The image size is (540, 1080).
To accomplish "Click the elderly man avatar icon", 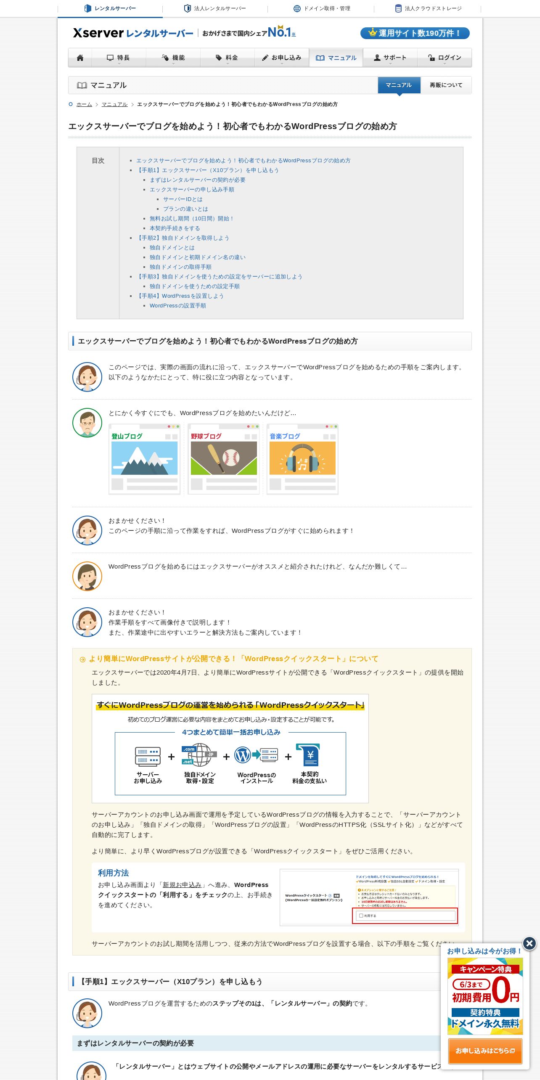I will coord(87,423).
